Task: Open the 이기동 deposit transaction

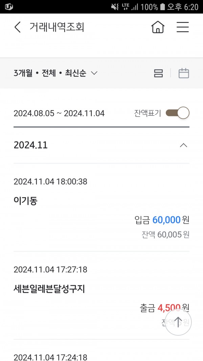Action: pos(101,207)
